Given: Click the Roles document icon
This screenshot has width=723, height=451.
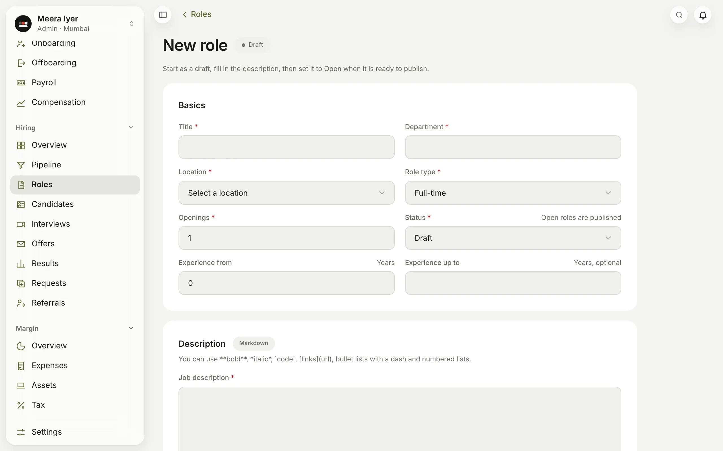Looking at the screenshot, I should tap(21, 185).
